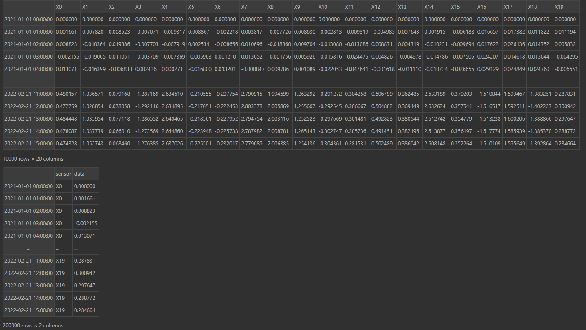
Task: Click the '200000 rows × 2 columns' summary text
Action: click(x=33, y=326)
